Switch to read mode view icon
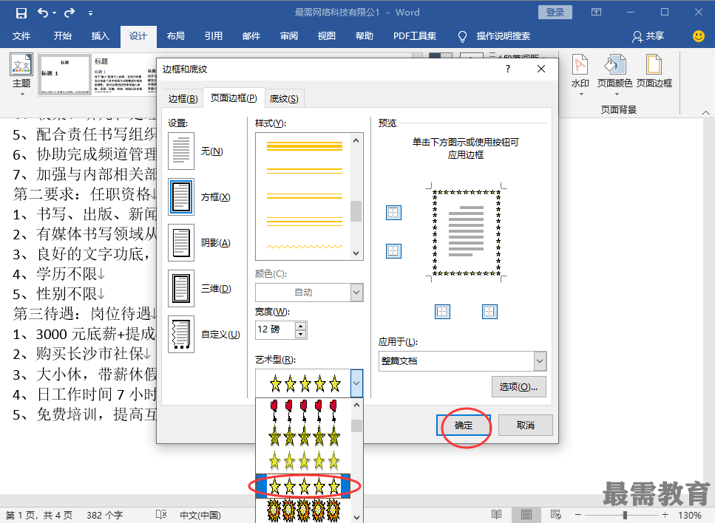This screenshot has height=523, width=715. pos(497,515)
